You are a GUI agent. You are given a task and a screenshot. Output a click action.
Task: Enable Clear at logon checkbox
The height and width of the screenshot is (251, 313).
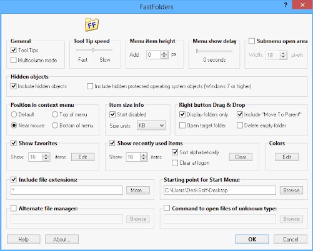click(x=175, y=163)
